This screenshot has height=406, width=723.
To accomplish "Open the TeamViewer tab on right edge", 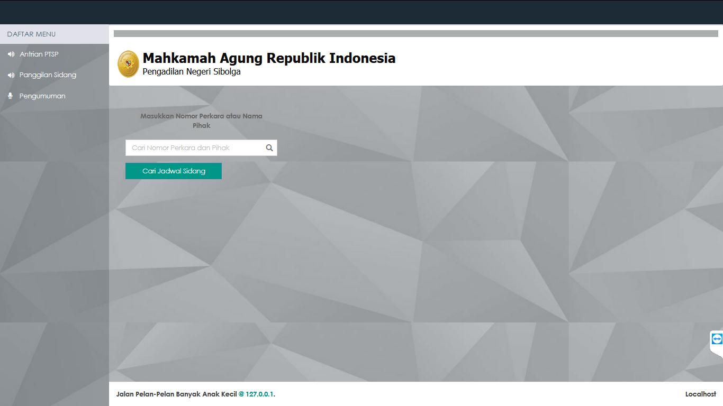I will 717,339.
